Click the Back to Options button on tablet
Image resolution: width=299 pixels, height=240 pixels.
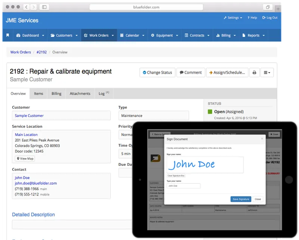coord(160,134)
